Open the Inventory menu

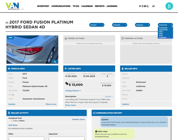click(x=43, y=6)
